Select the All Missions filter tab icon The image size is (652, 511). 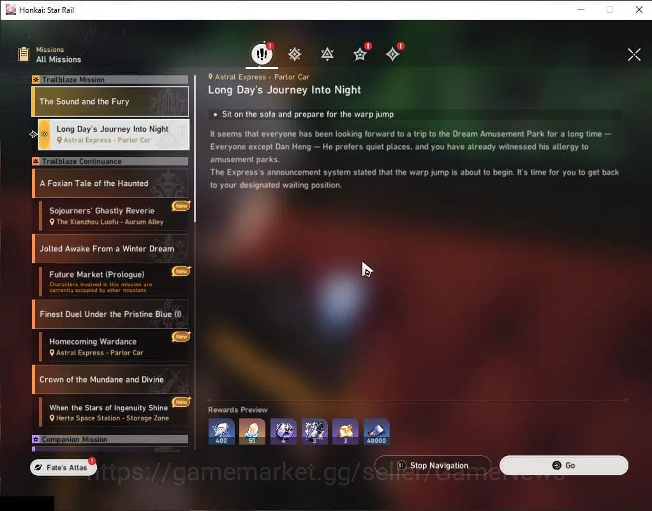(262, 54)
